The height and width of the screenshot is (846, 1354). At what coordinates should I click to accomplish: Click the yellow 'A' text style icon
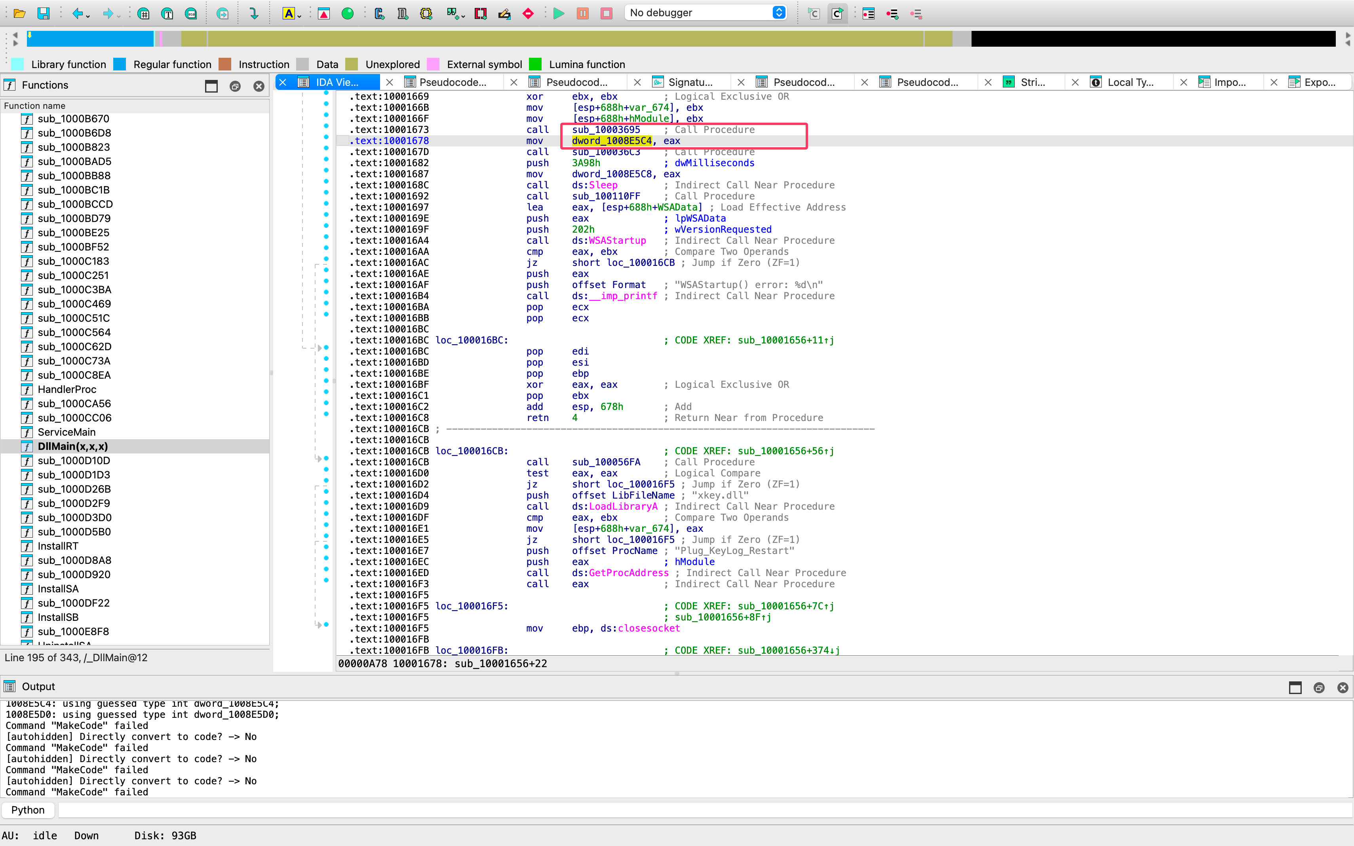(288, 13)
